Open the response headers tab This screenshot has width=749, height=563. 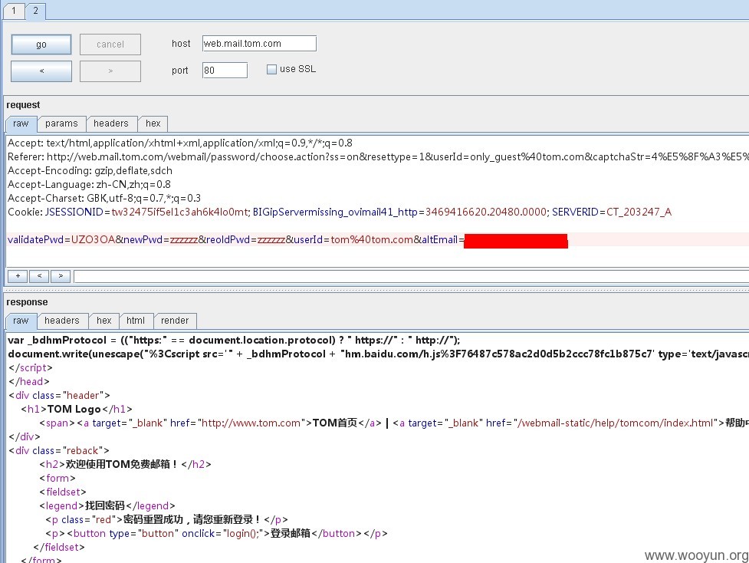61,321
